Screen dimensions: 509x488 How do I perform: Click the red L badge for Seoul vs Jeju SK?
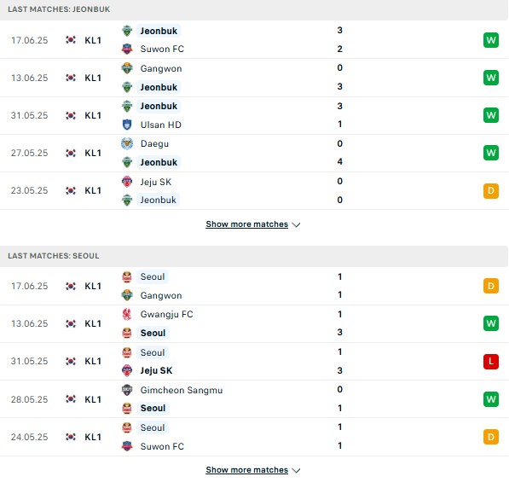[x=491, y=361]
